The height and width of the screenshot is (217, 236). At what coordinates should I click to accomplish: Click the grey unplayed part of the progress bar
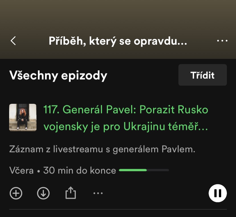pos(158,170)
